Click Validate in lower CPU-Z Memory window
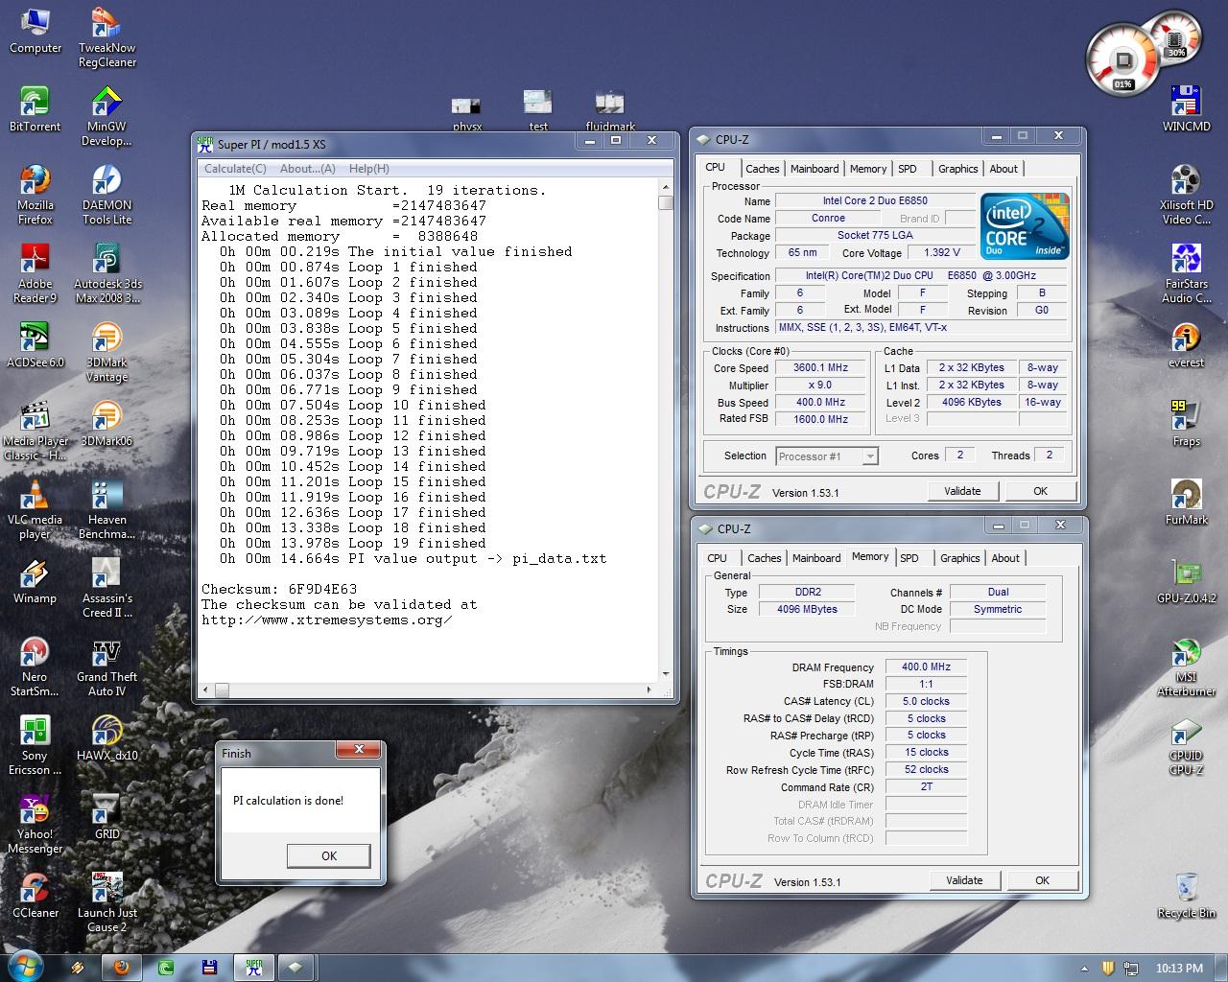Screen dimensions: 1228x982 tap(964, 880)
